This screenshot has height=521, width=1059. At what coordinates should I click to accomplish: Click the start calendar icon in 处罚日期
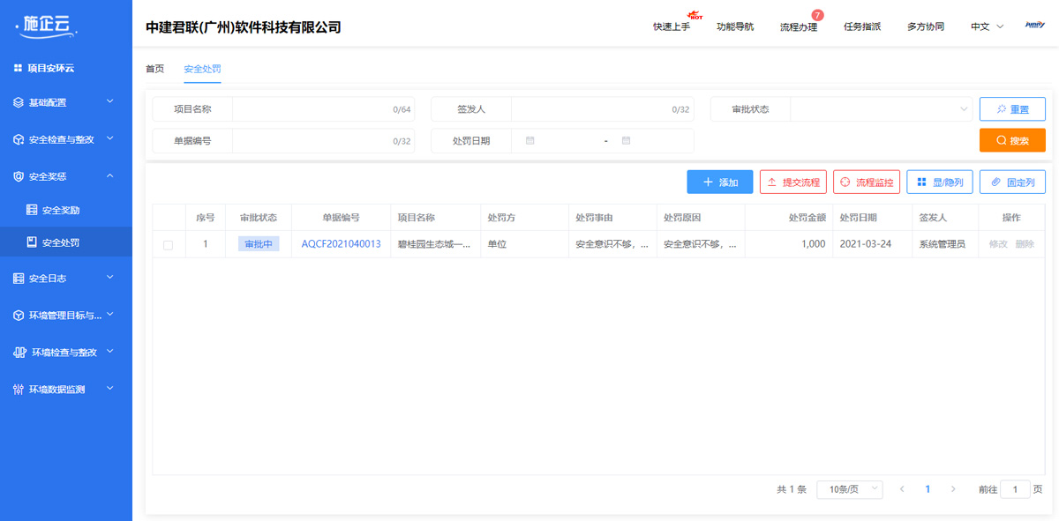(x=529, y=140)
